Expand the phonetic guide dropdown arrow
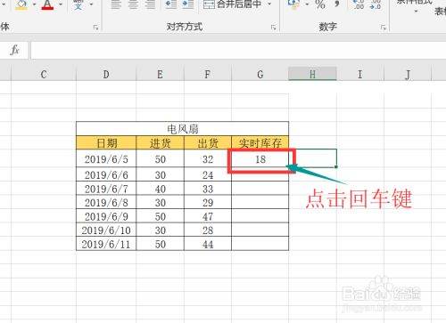This screenshot has width=446, height=323. click(91, 4)
